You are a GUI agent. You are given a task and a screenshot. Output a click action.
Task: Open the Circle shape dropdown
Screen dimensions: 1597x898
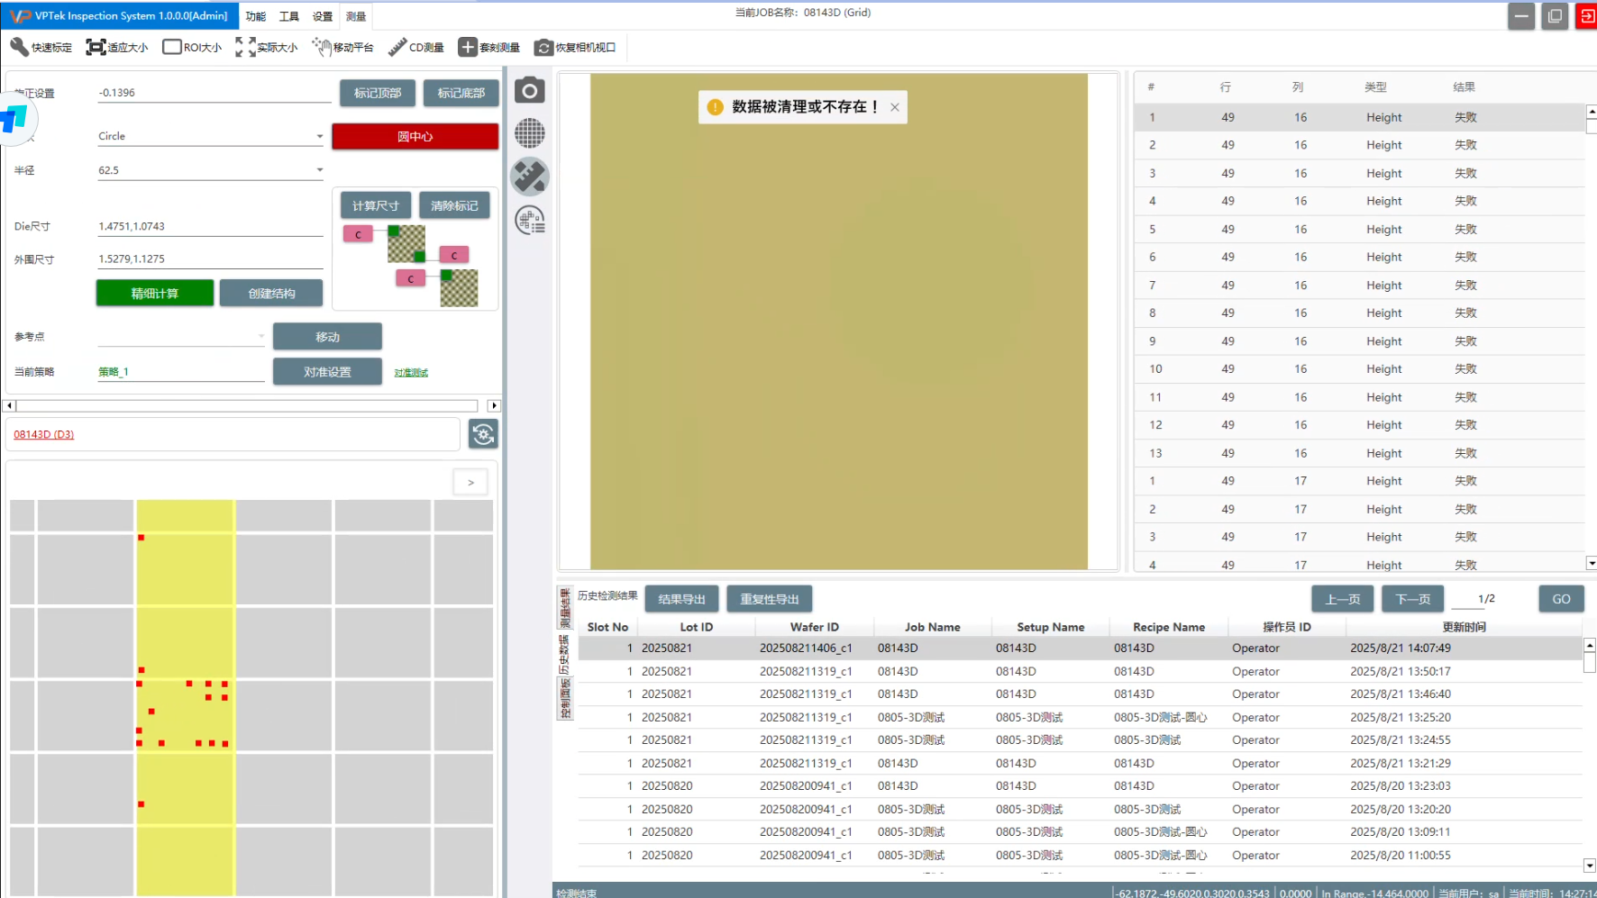319,137
